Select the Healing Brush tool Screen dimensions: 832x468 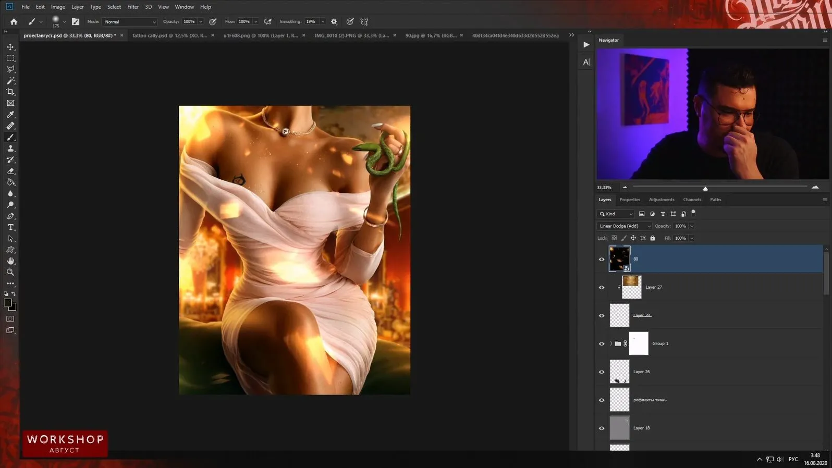coord(10,126)
